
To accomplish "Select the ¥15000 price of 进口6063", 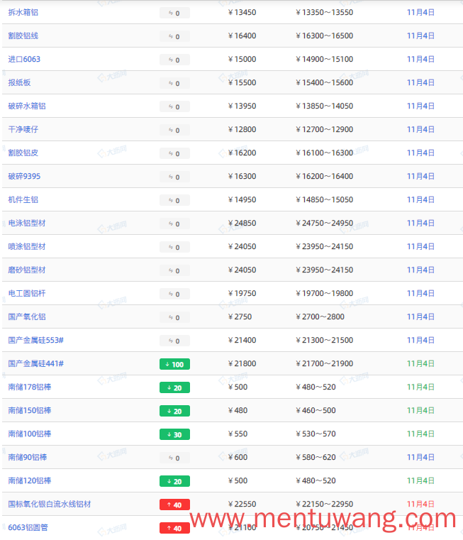I will point(242,59).
